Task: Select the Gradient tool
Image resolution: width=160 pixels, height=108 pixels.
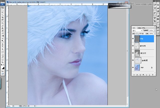Action: (2, 36)
